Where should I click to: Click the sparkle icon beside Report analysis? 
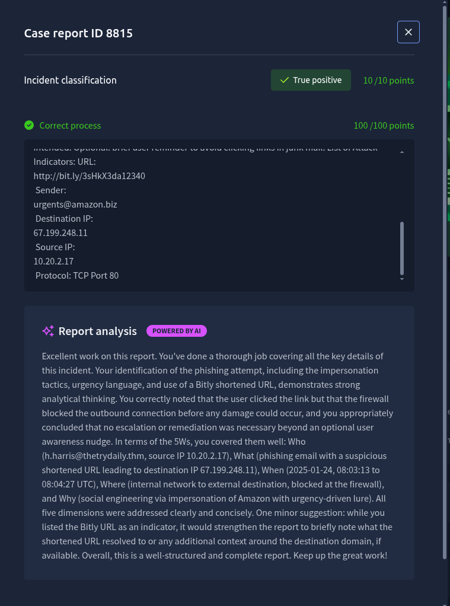(48, 331)
